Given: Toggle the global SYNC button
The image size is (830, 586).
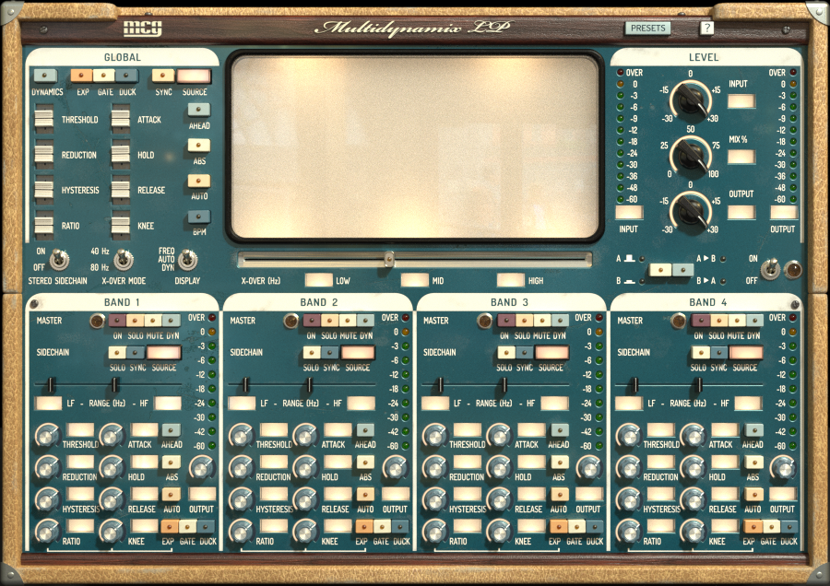Looking at the screenshot, I should click(163, 76).
